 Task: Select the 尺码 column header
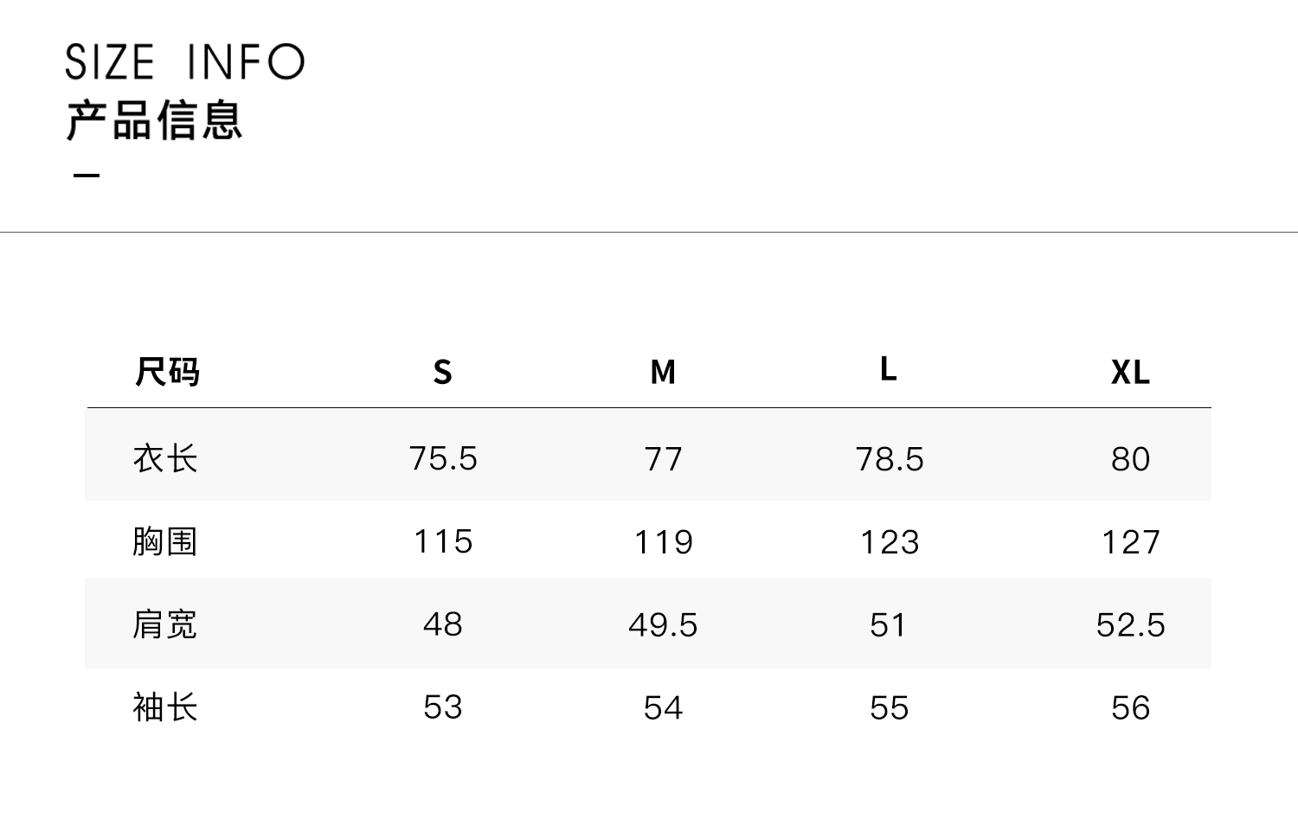167,372
